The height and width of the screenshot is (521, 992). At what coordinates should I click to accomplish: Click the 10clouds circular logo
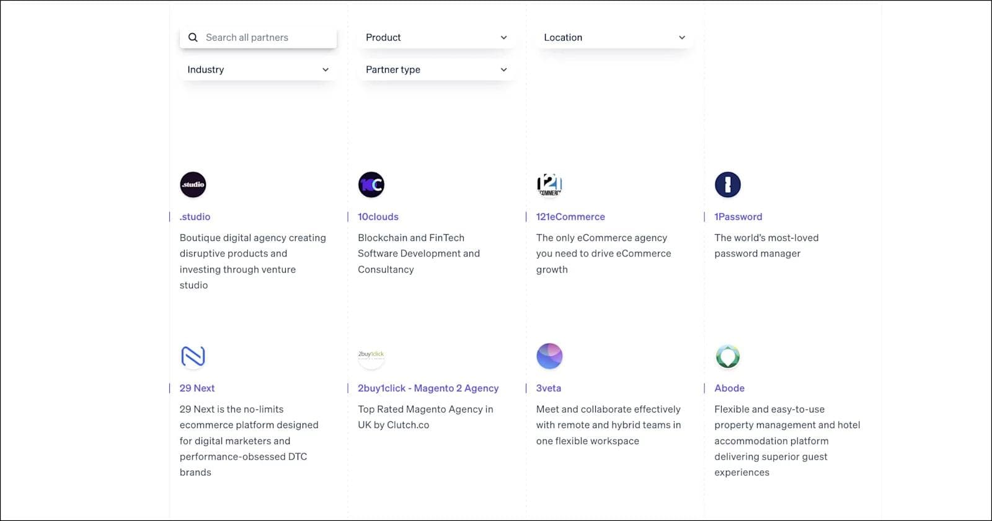[371, 185]
